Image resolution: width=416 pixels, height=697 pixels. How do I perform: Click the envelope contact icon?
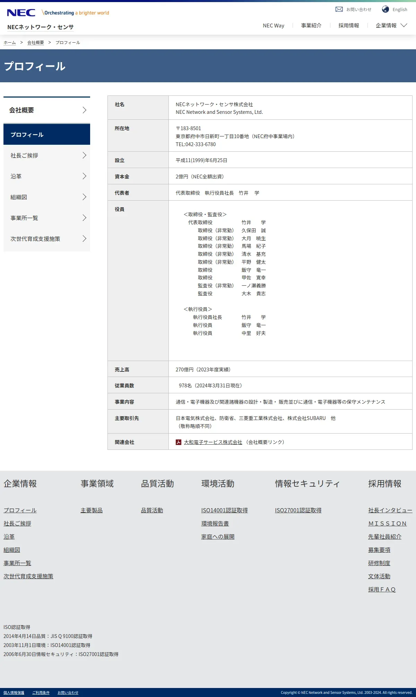click(339, 9)
